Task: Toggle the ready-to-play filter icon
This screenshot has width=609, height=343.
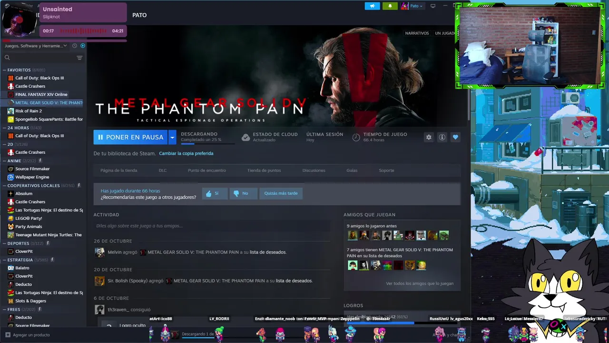Action: click(x=83, y=46)
